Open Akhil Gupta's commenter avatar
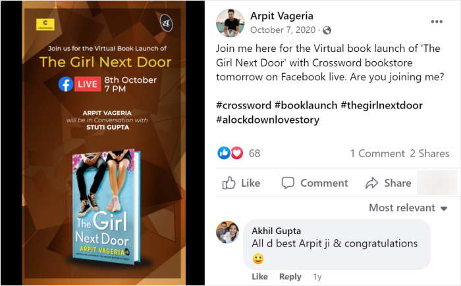 pos(228,232)
